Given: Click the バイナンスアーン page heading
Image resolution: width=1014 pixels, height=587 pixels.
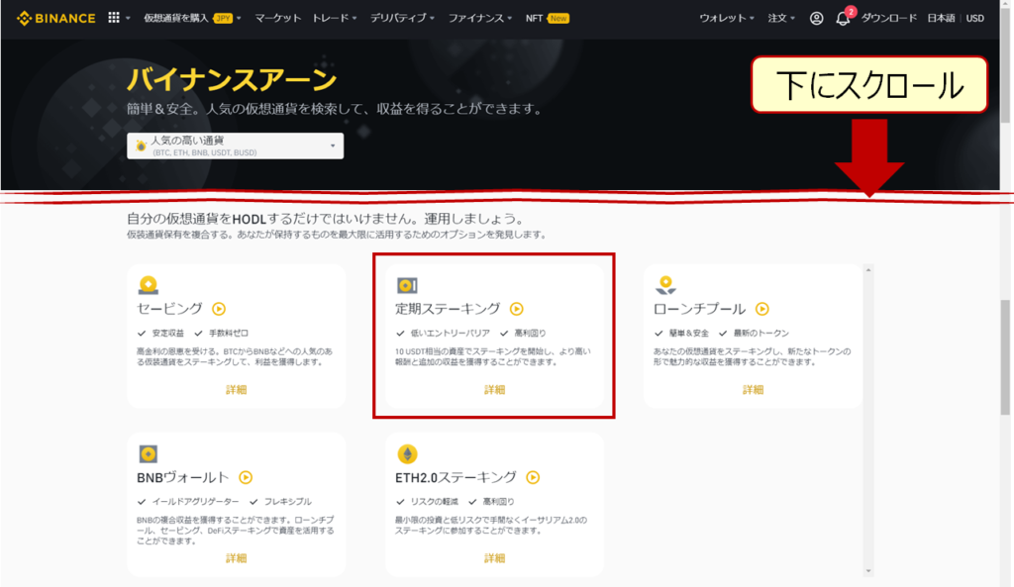Looking at the screenshot, I should pyautogui.click(x=232, y=80).
